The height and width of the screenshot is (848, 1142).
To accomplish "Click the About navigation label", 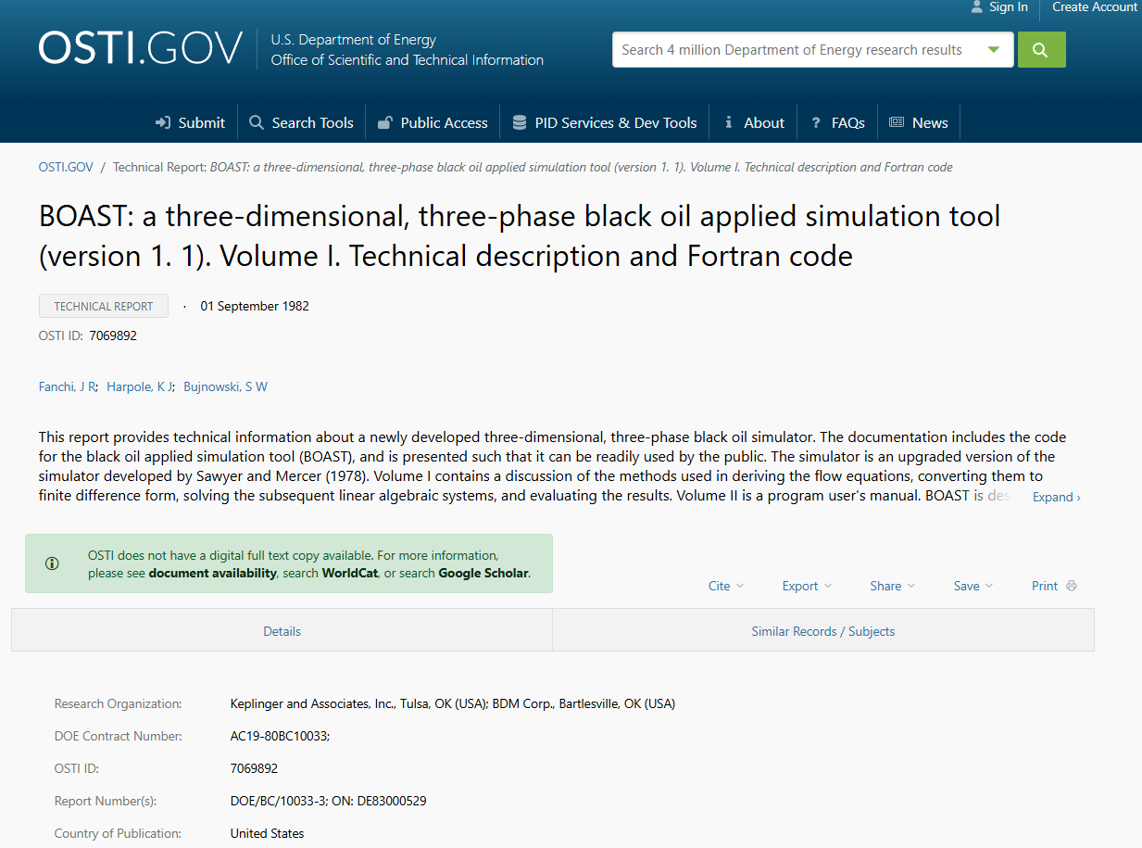I will click(x=764, y=123).
